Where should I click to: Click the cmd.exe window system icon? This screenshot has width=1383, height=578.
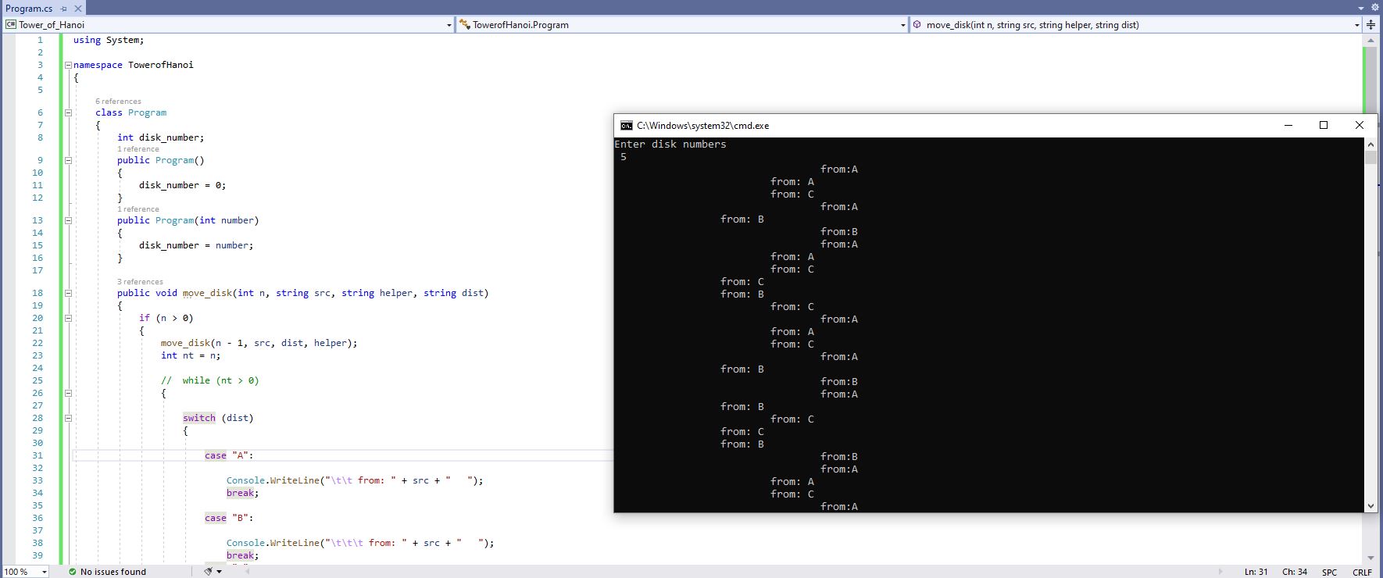[627, 125]
